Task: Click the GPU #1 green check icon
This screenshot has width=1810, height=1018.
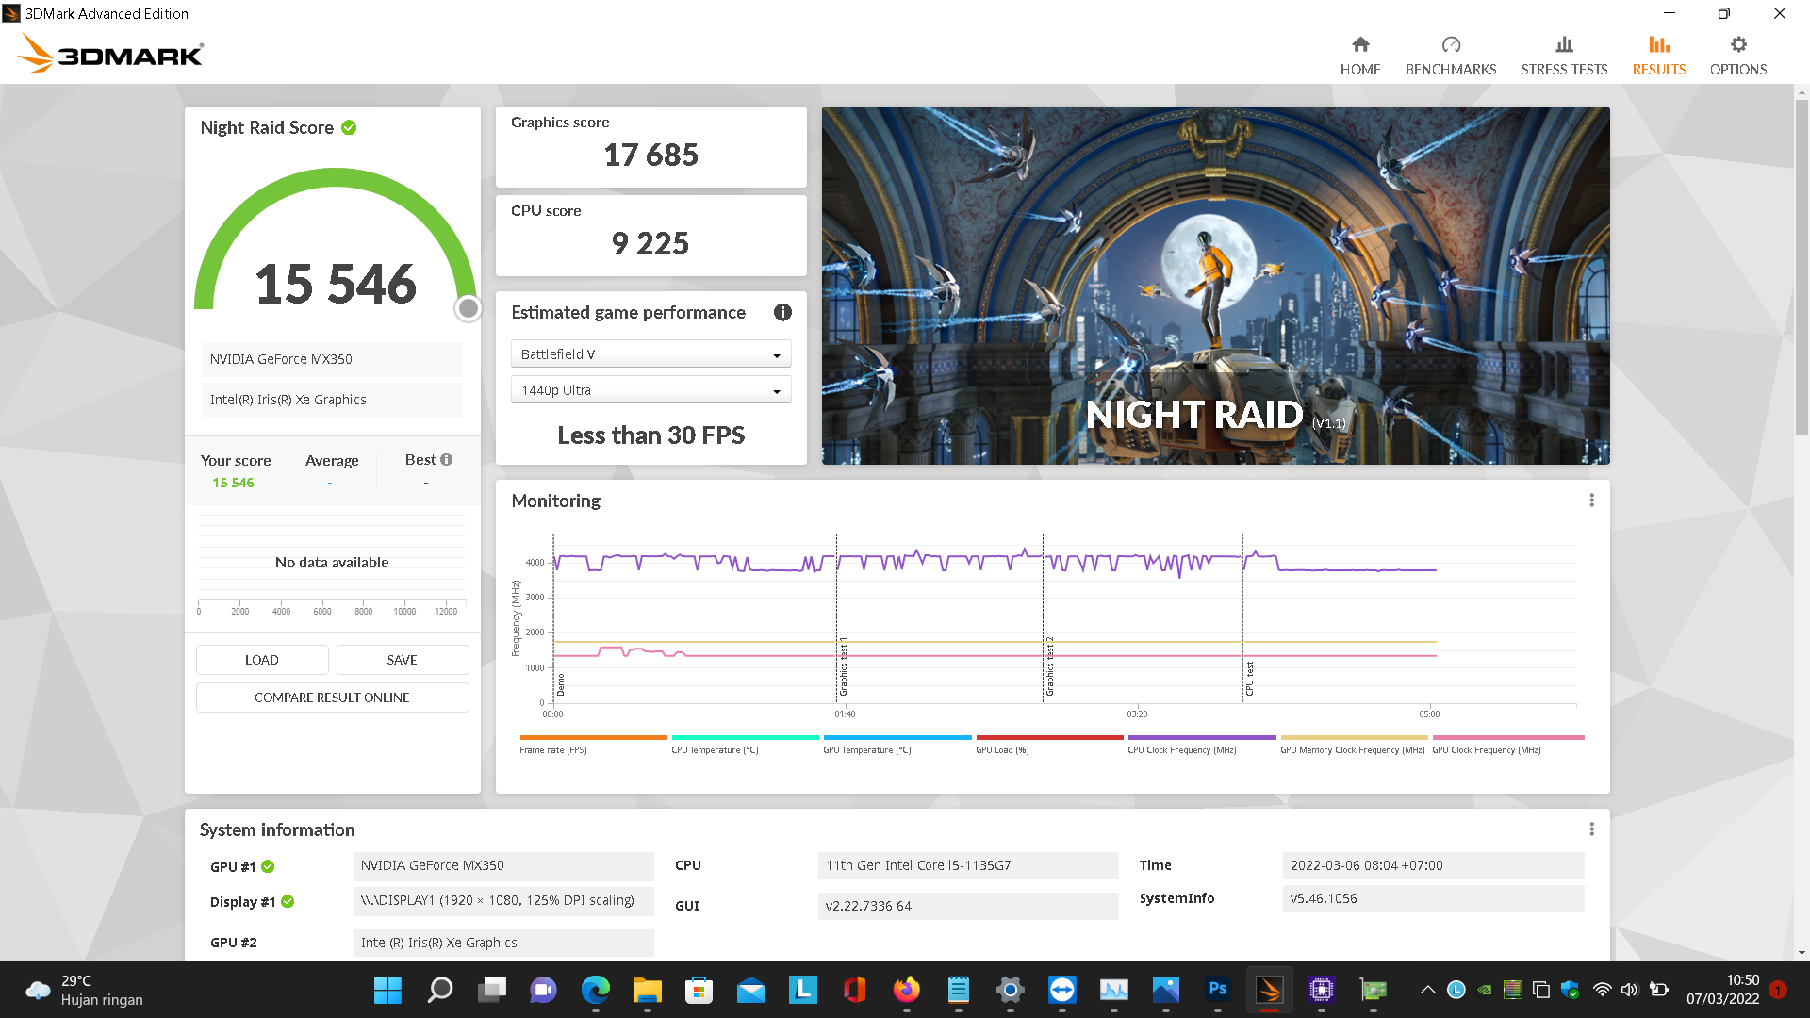Action: [x=268, y=866]
